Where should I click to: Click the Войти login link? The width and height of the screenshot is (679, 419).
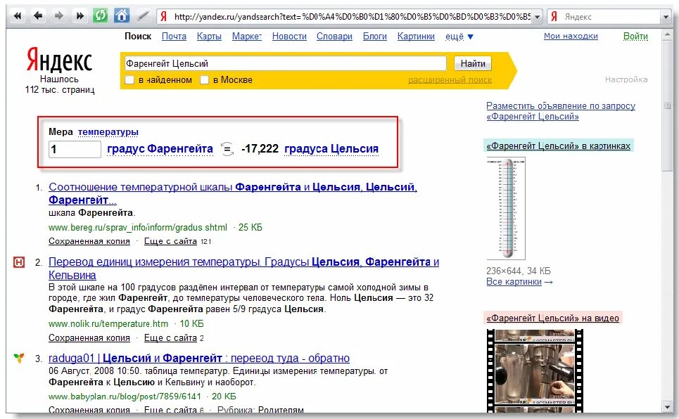click(x=635, y=37)
